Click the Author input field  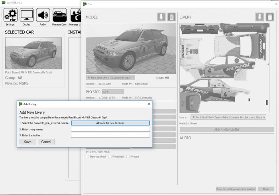[110, 135]
